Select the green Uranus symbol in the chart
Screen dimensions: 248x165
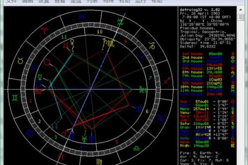click(84, 139)
